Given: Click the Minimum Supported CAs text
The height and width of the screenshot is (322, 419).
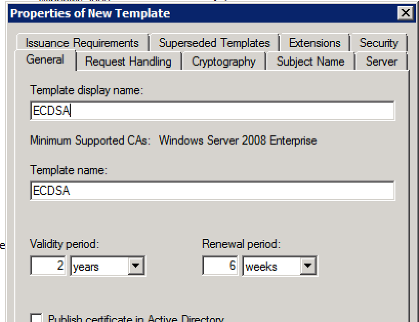Looking at the screenshot, I should coord(173,140).
